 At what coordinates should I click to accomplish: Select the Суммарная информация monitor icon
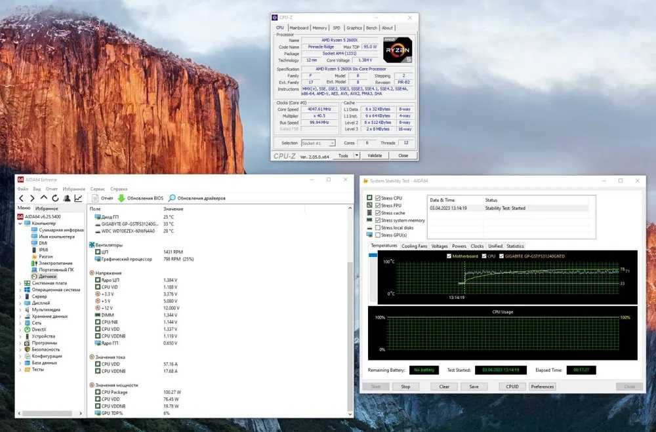(x=34, y=230)
